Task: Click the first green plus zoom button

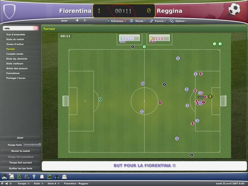Action: (215, 44)
